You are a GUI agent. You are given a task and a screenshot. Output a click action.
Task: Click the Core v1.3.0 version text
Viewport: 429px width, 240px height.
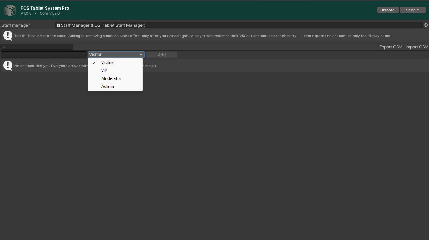[x=50, y=14]
